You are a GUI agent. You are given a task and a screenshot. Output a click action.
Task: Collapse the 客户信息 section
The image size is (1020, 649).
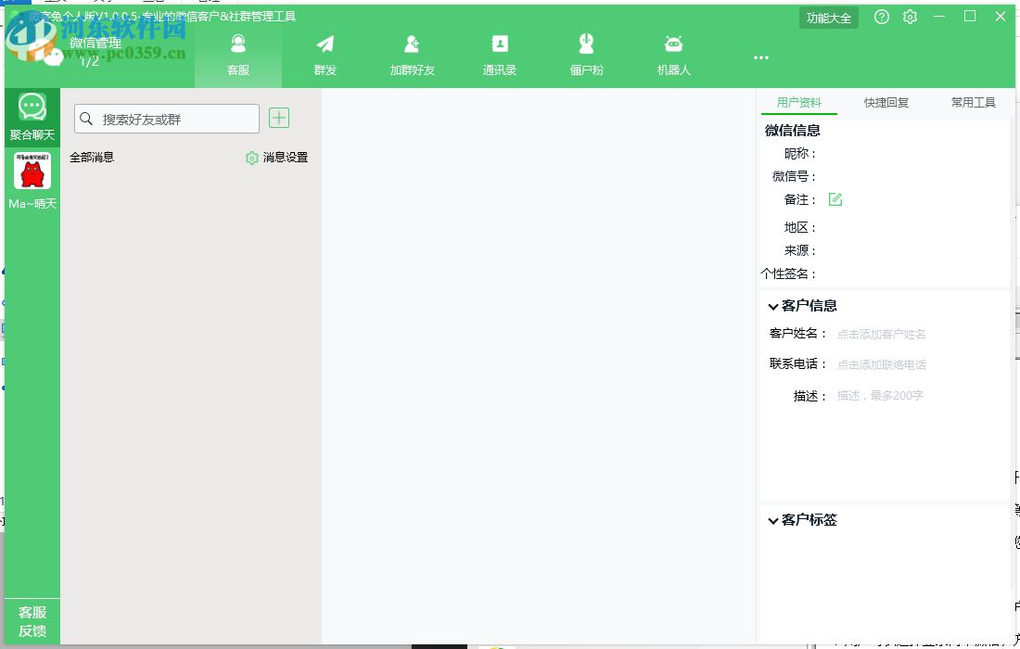click(x=773, y=305)
